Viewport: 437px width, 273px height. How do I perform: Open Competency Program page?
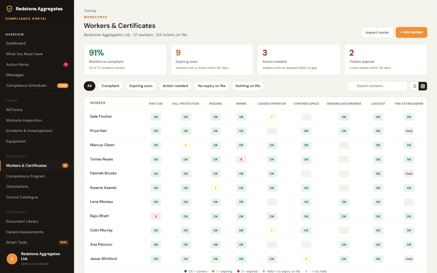point(26,176)
